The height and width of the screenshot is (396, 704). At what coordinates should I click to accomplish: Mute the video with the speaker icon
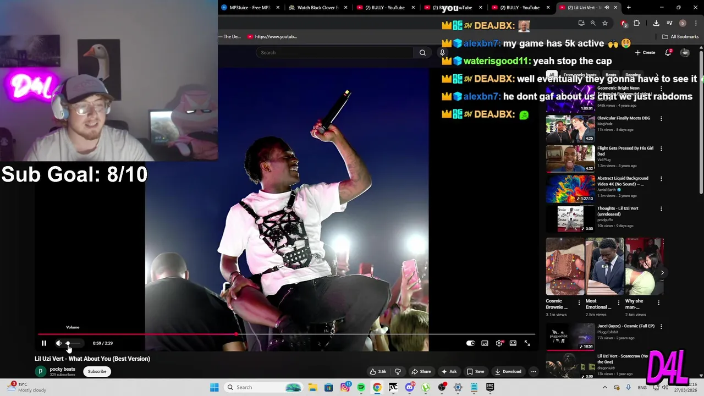(x=59, y=343)
